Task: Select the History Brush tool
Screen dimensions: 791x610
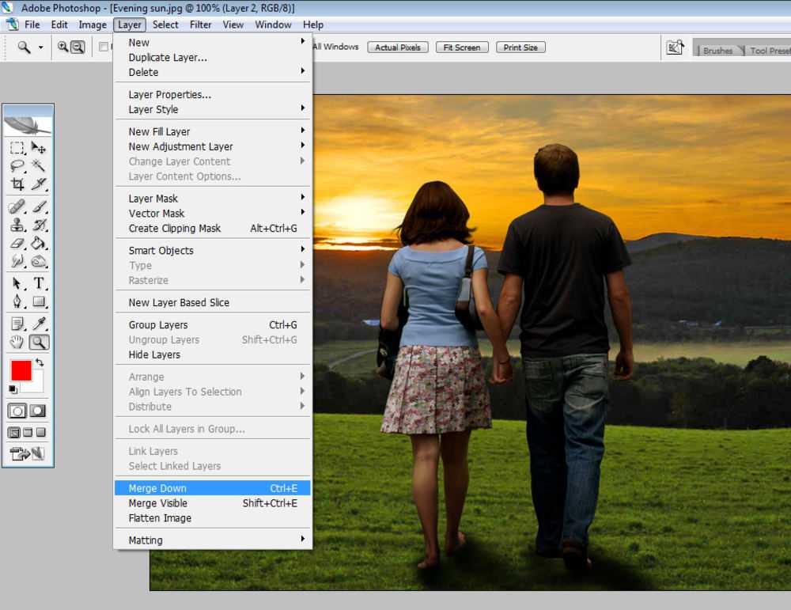Action: coord(38,225)
